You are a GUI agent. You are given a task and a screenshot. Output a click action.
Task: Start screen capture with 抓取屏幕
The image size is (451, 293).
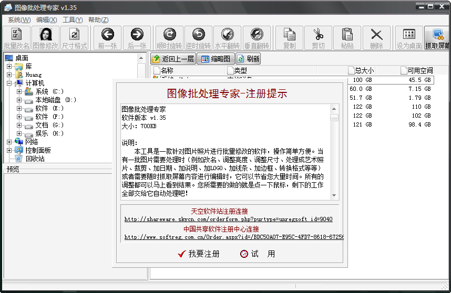tap(437, 38)
